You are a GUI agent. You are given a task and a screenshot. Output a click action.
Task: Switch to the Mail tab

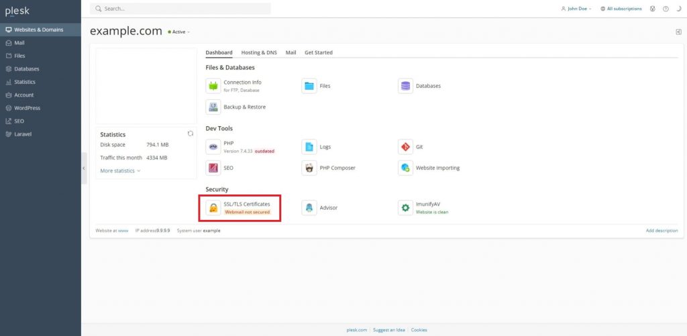coord(291,52)
